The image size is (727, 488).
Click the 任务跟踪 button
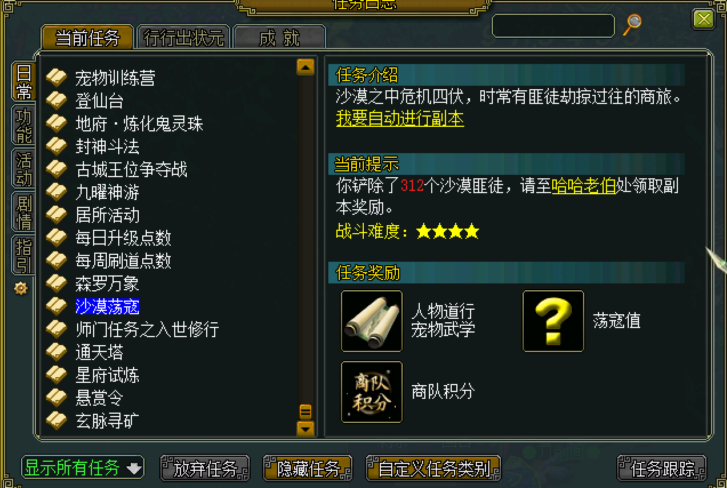click(x=662, y=469)
